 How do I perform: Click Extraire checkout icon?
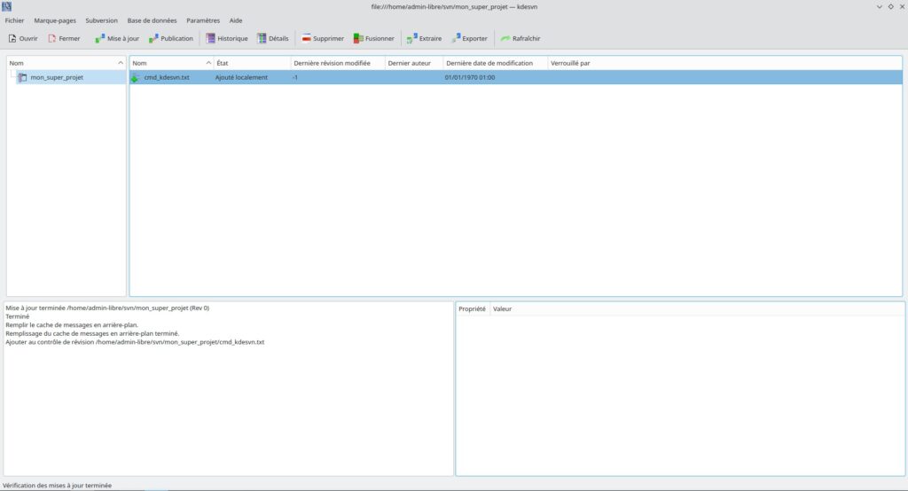[x=411, y=38]
